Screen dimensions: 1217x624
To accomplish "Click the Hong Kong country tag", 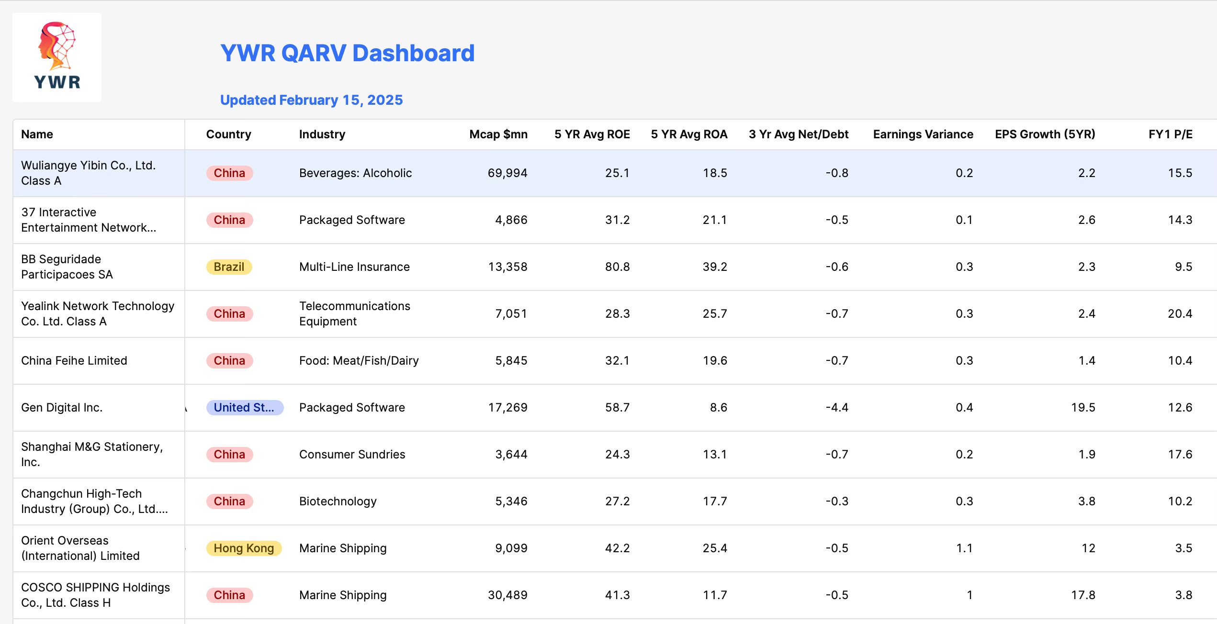I will click(244, 548).
